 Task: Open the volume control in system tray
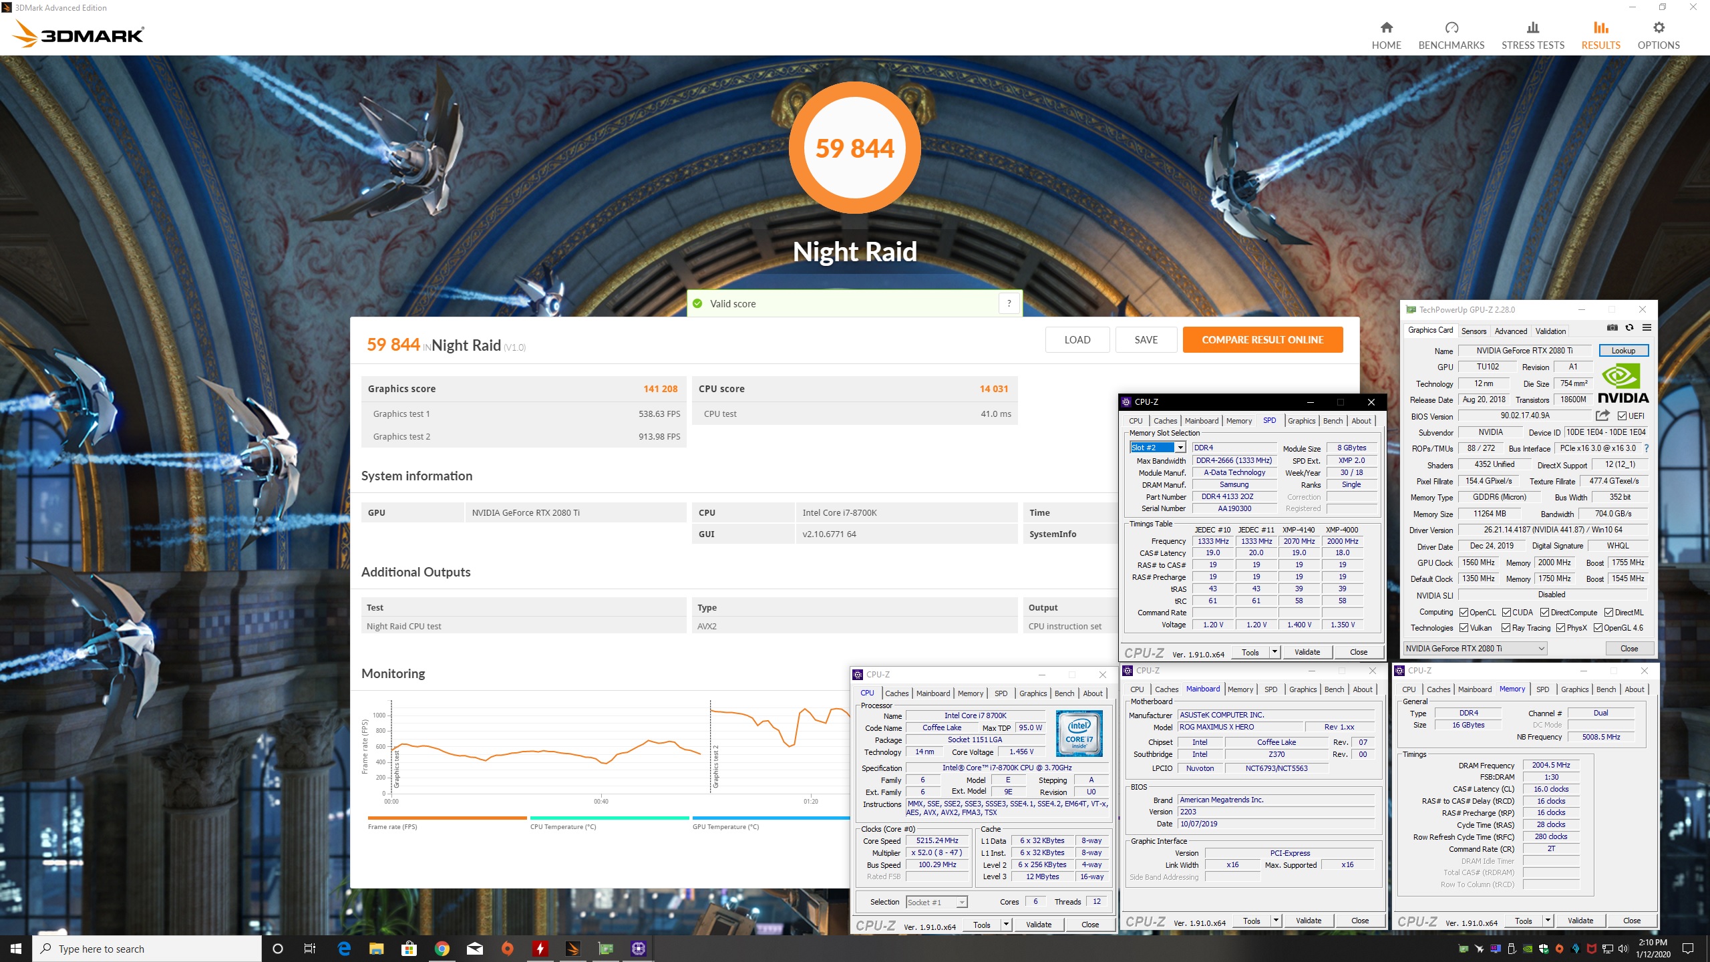[1623, 949]
